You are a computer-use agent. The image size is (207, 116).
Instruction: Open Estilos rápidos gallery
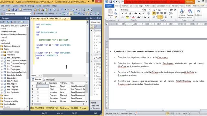[x=182, y=14]
